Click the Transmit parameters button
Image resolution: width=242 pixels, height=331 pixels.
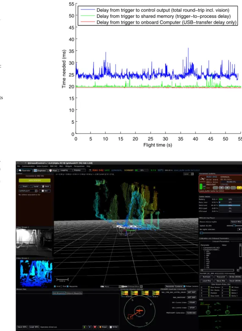(x=221, y=277)
